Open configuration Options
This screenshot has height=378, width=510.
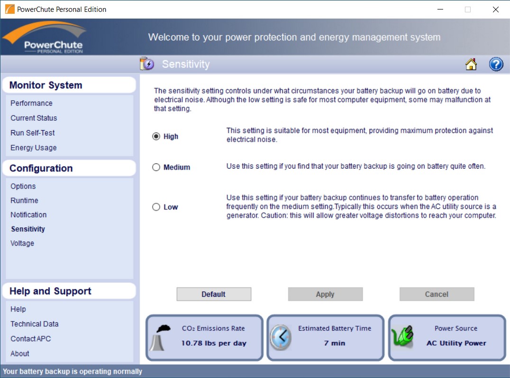point(23,186)
